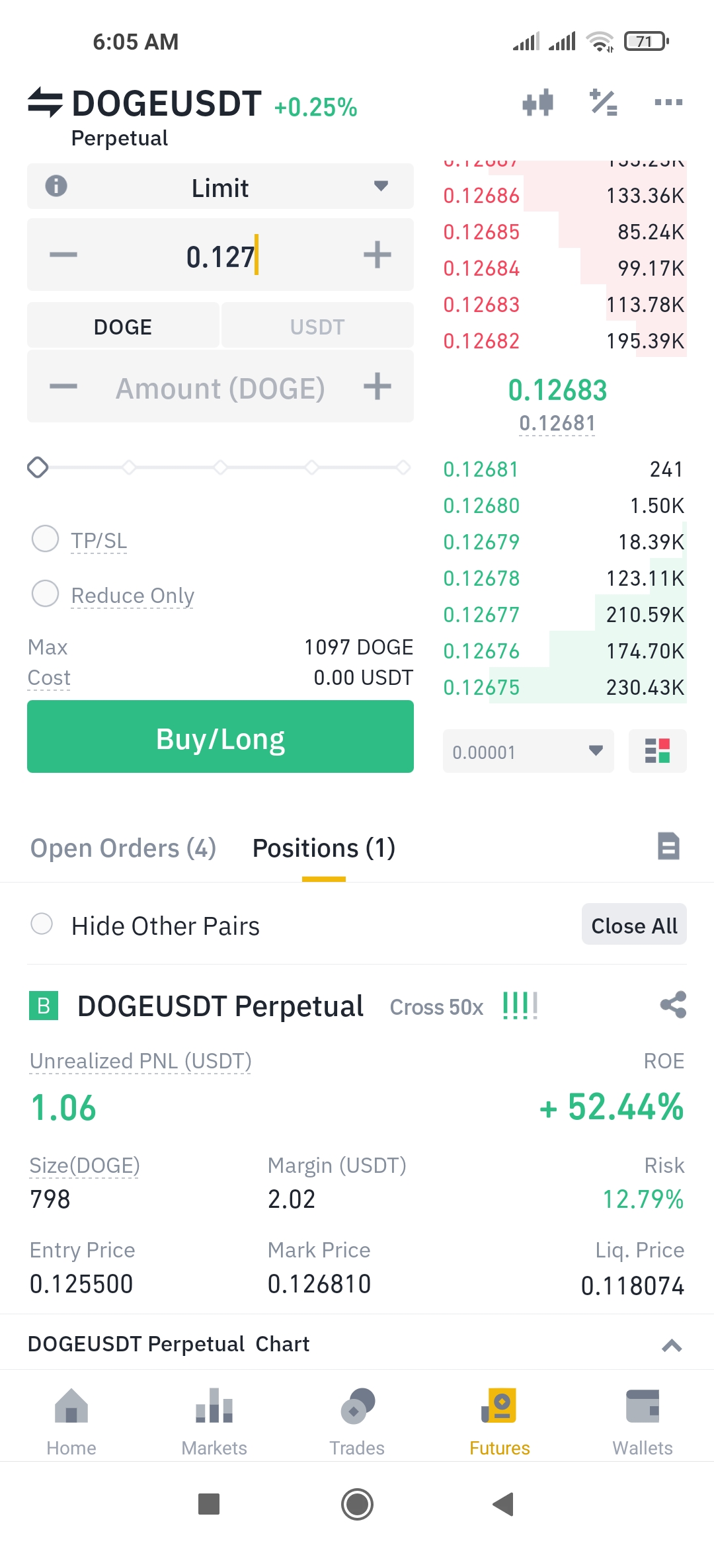Open the 0.00001 price precision dropdown
Screen dimensions: 714x1547
click(x=528, y=751)
